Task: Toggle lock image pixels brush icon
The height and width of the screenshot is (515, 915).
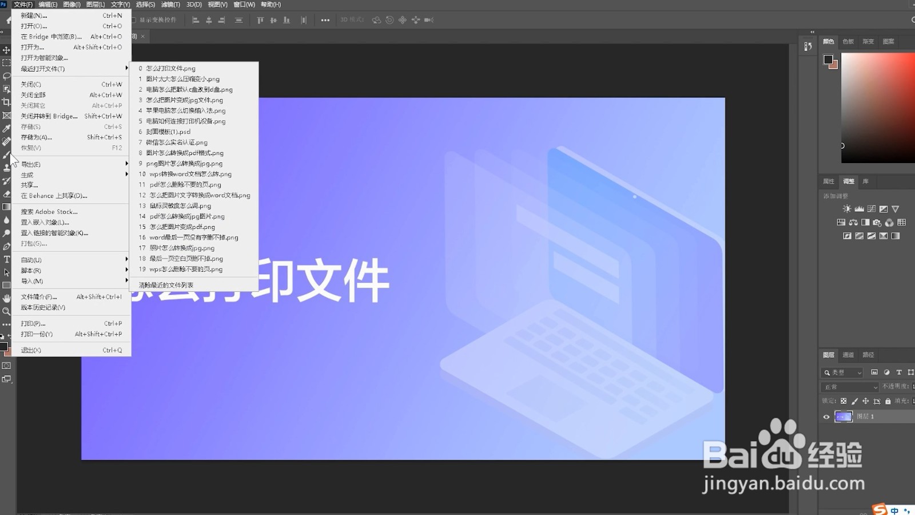Action: point(855,401)
